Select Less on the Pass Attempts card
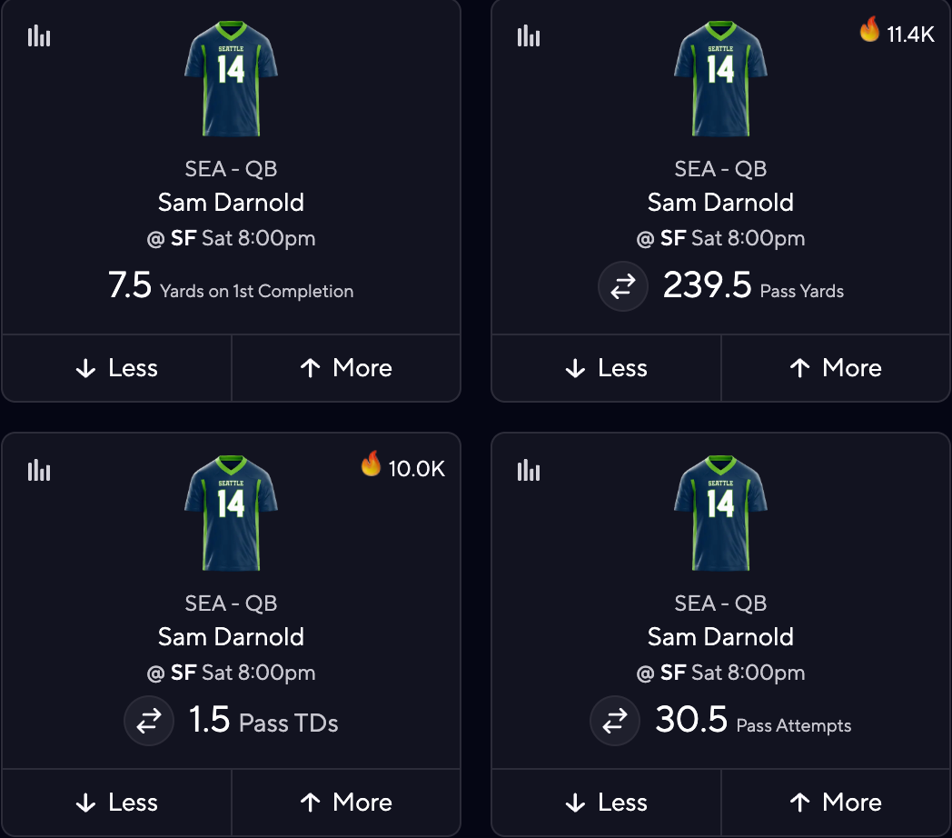The height and width of the screenshot is (838, 952). tap(606, 803)
